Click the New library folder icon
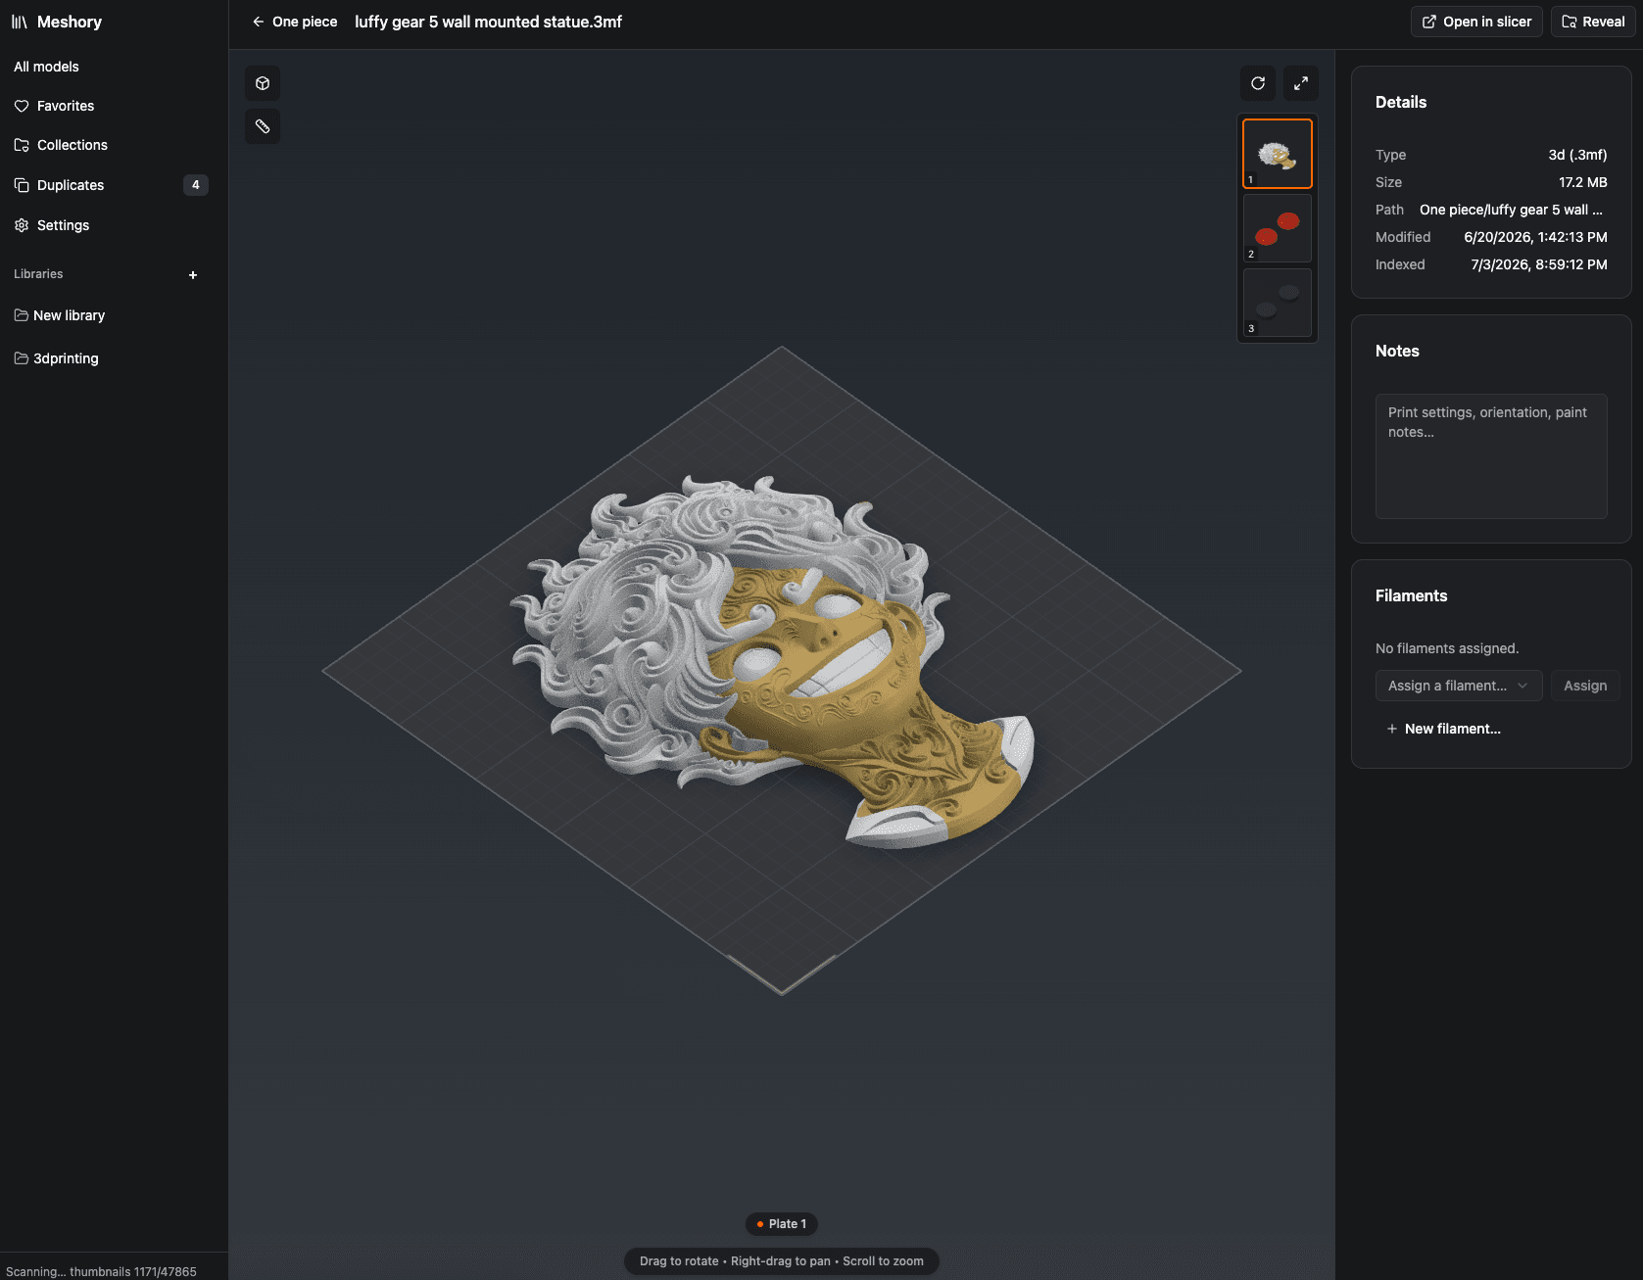The height and width of the screenshot is (1280, 1643). 22,315
